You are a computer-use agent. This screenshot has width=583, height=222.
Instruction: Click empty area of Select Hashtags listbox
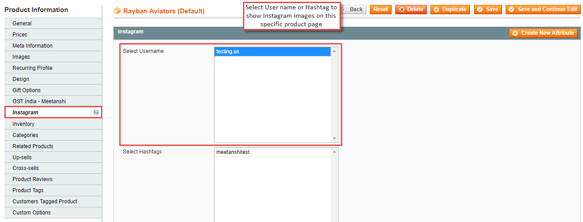tap(273, 189)
